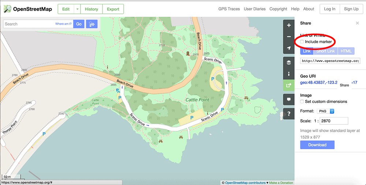Open the Export tab
The image size is (366, 185).
tap(113, 9)
